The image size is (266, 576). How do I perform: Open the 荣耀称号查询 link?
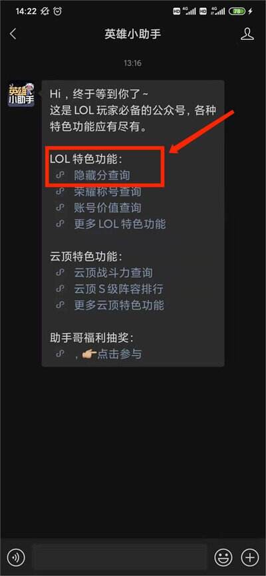pyautogui.click(x=107, y=192)
